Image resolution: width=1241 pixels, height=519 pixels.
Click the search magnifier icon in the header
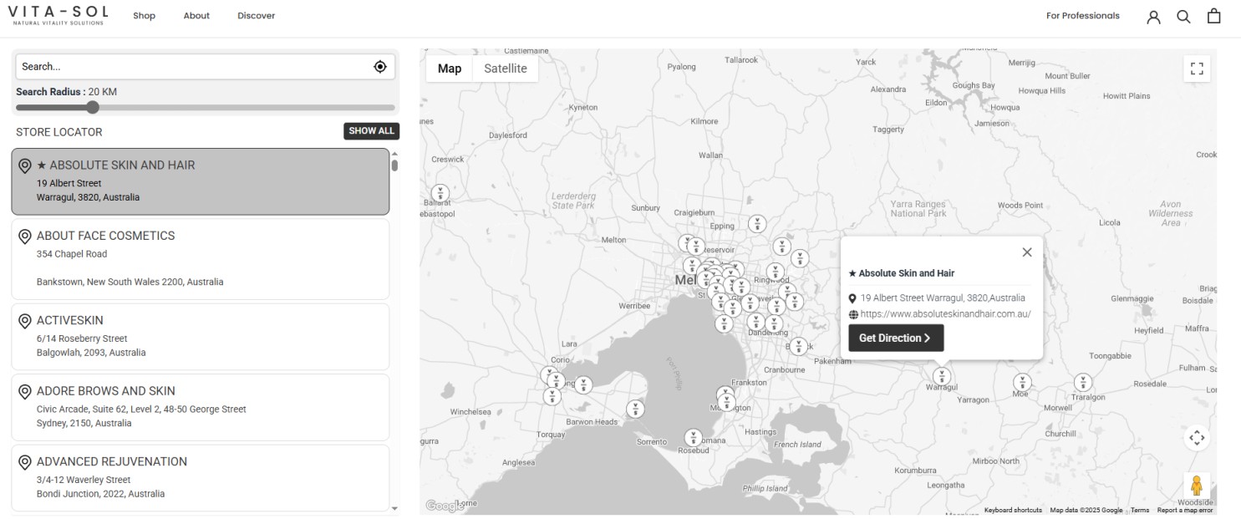pyautogui.click(x=1183, y=16)
